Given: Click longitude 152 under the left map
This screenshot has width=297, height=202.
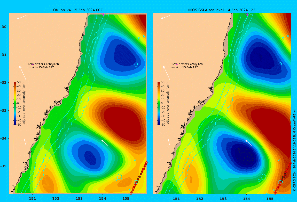Looking at the screenshot, I should (56, 199).
